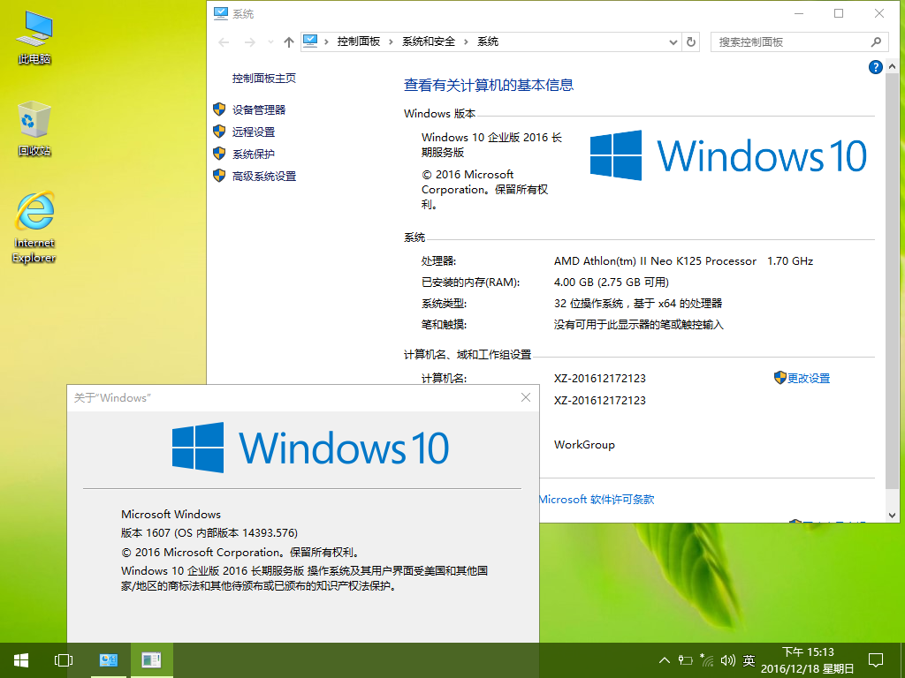
Task: Open the network tray icon
Action: 706,660
